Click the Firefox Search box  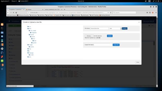124,12
